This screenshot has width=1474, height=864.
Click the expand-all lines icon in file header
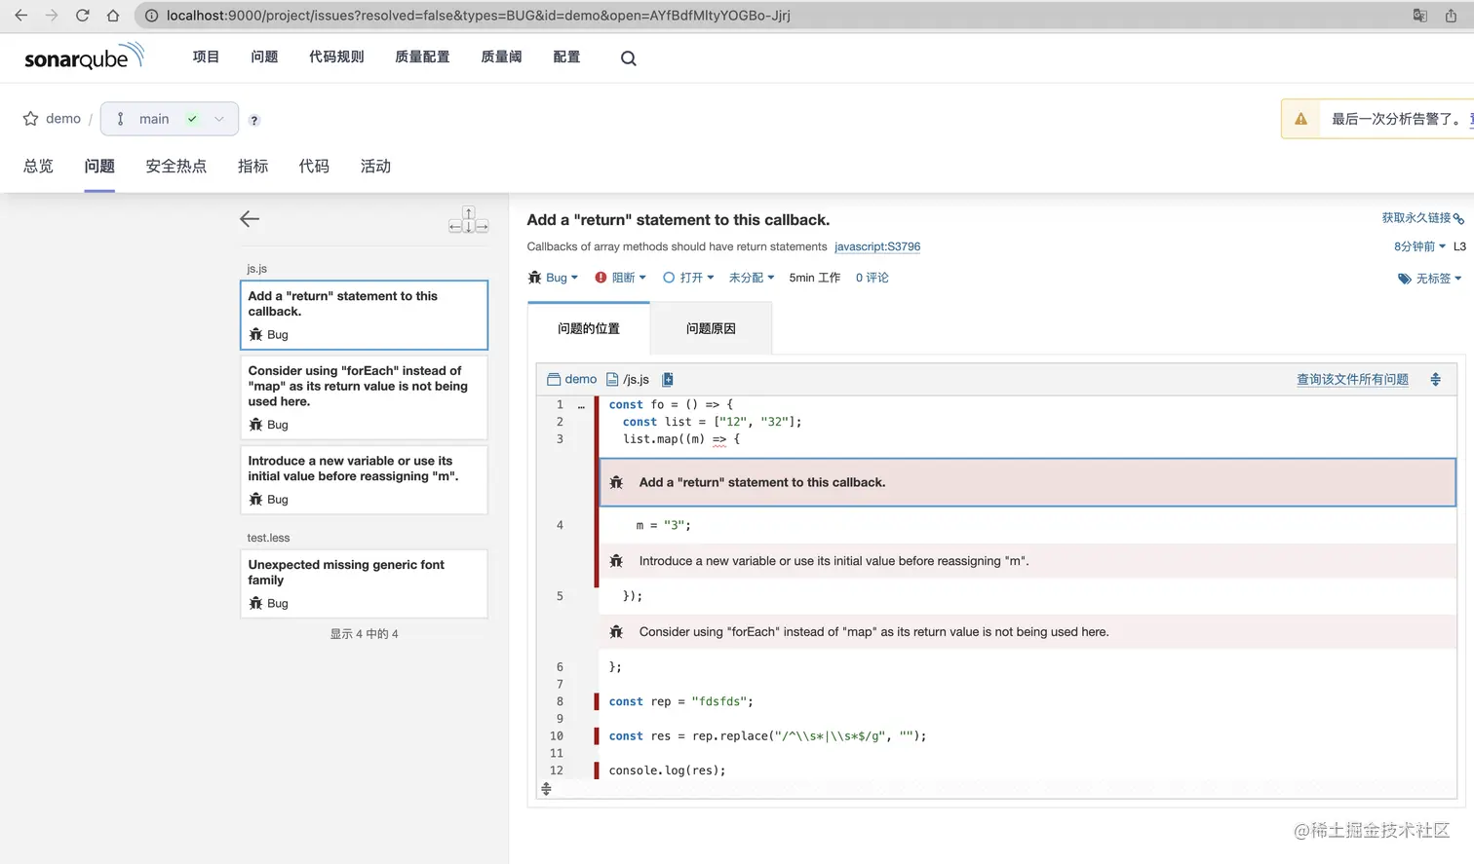[1435, 379]
